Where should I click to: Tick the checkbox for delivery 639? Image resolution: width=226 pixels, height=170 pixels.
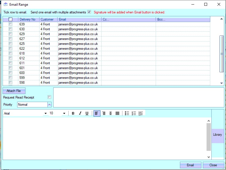11,24
